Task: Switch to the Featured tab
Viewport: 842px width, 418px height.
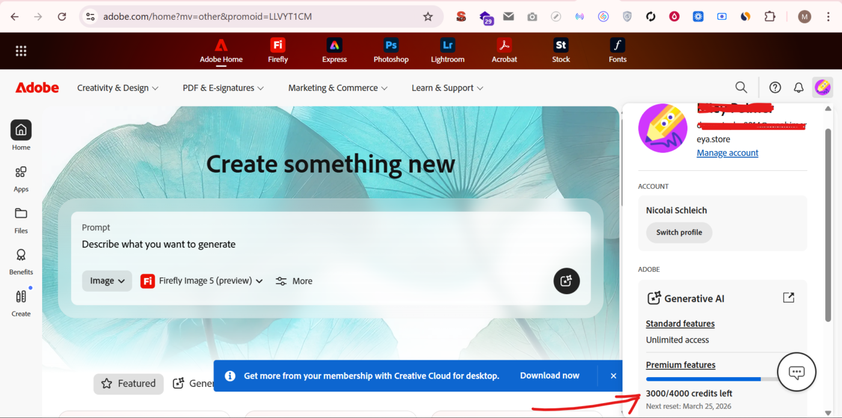Action: [128, 383]
